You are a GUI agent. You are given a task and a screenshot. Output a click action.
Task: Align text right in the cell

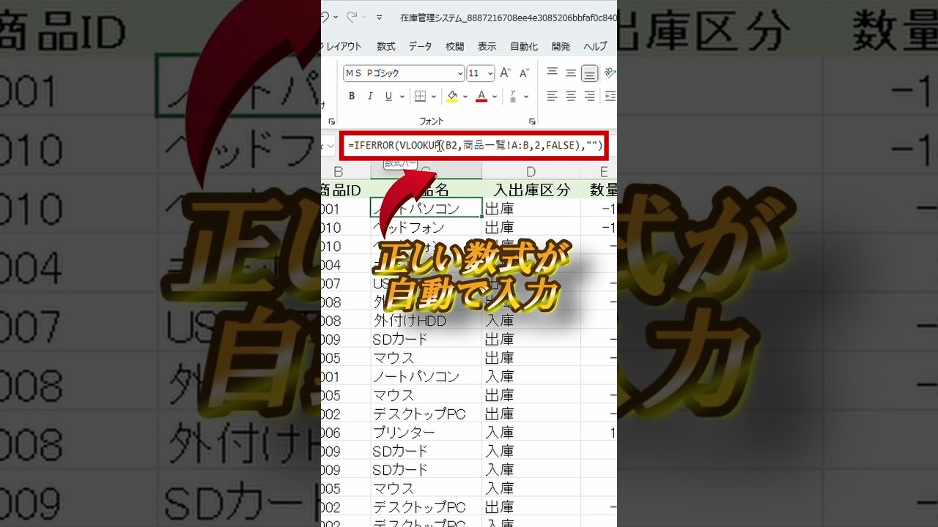coord(589,96)
